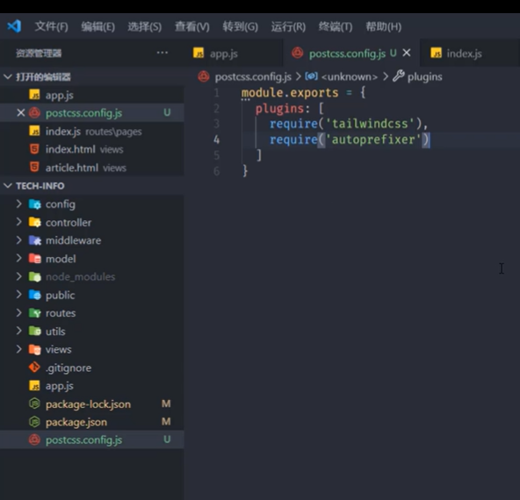Click postcss icon in bottom tree row
This screenshot has width=520, height=500.
[x=34, y=439]
